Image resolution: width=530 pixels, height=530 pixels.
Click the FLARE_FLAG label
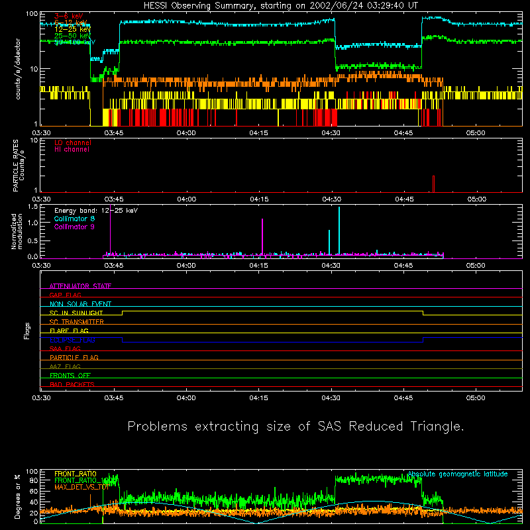point(69,331)
